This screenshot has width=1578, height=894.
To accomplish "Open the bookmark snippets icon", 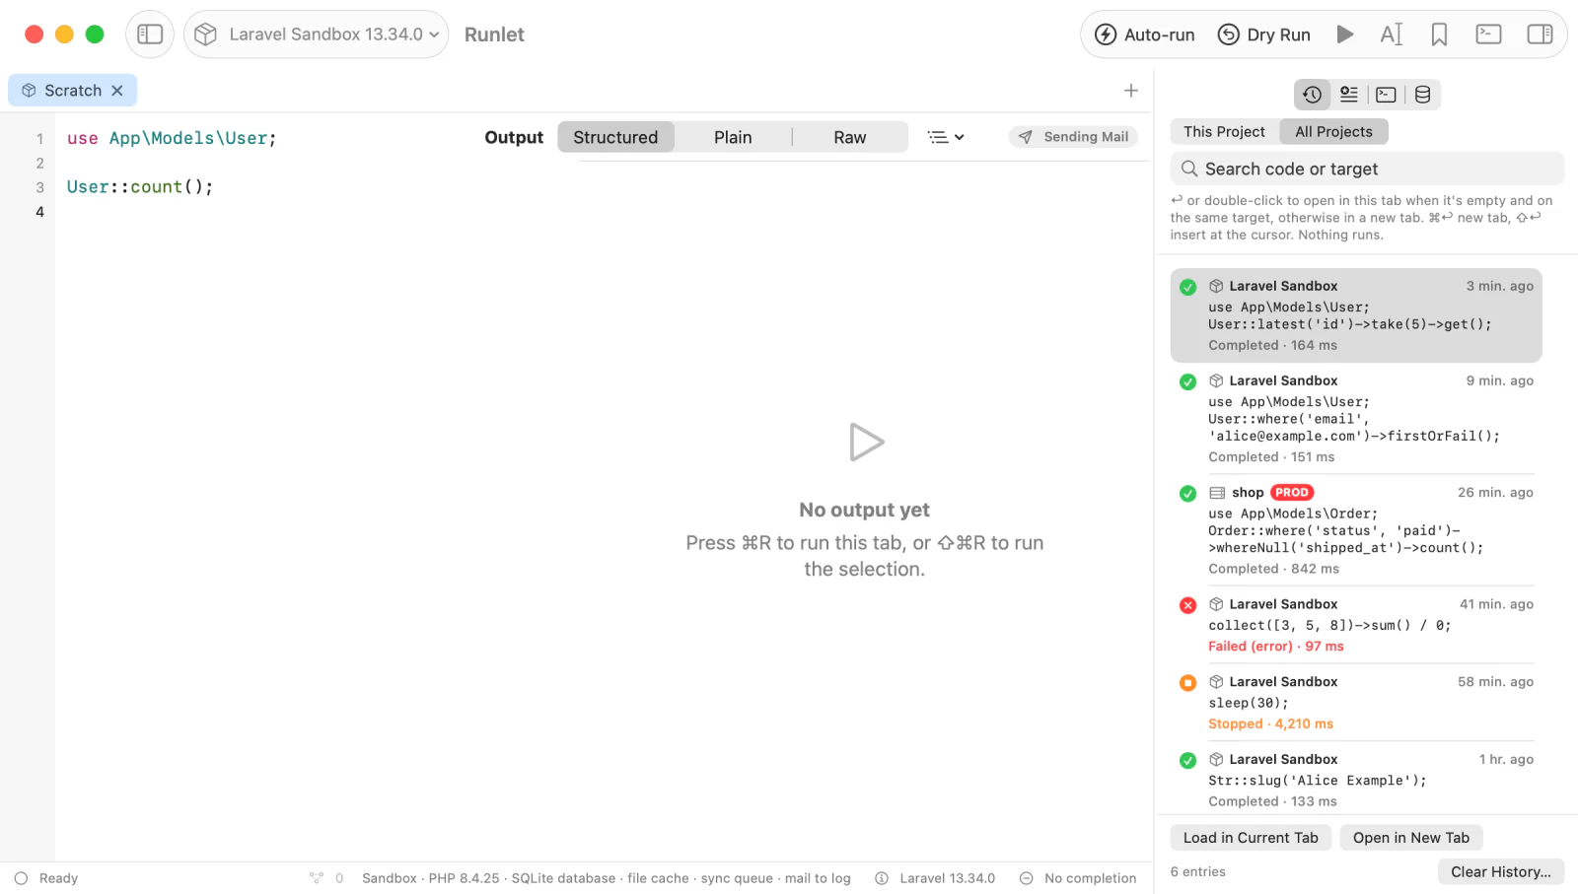I will click(1439, 34).
